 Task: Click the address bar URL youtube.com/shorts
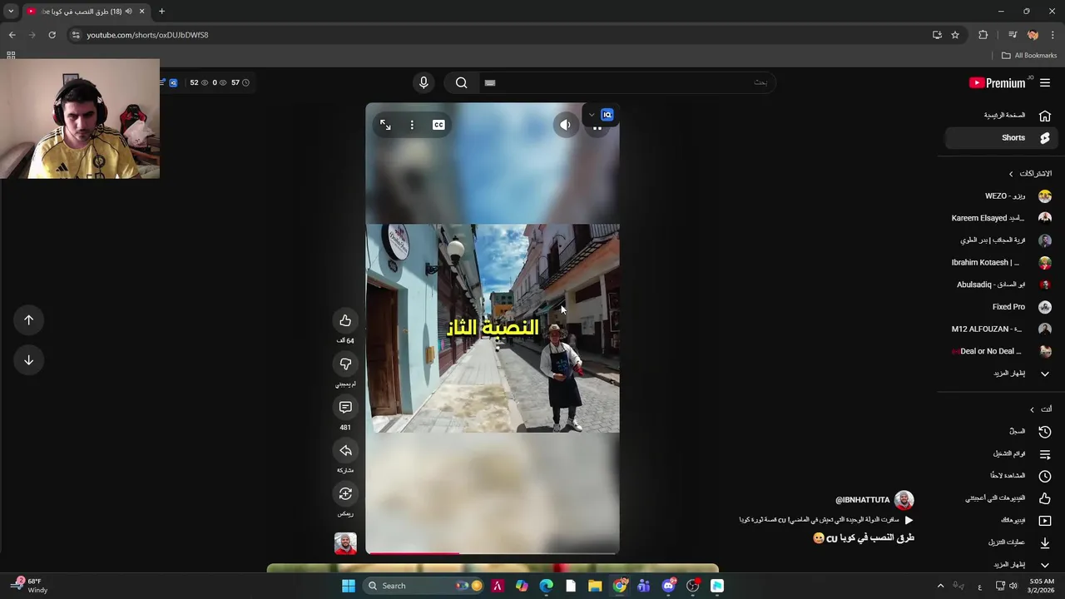click(147, 35)
